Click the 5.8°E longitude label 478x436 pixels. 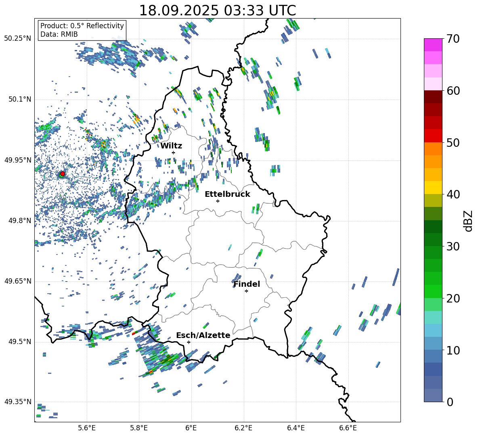(139, 428)
